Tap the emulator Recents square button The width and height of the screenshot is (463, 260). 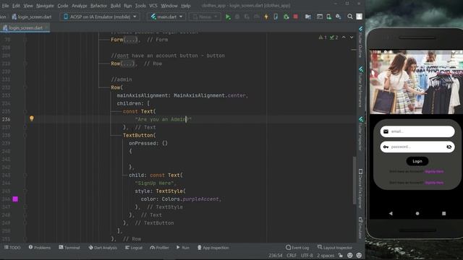[443, 214]
